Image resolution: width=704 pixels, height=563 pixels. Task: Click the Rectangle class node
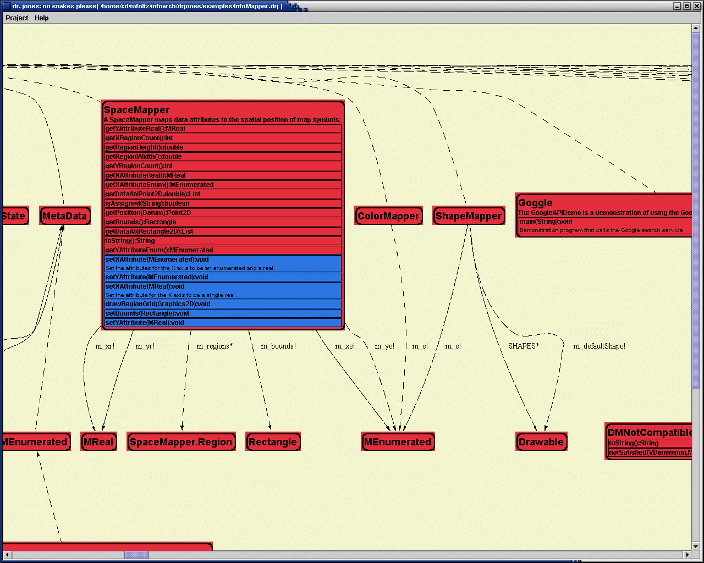273,441
